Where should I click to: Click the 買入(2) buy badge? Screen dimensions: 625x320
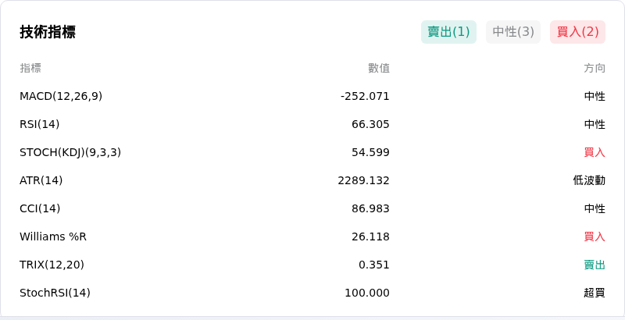pos(577,32)
